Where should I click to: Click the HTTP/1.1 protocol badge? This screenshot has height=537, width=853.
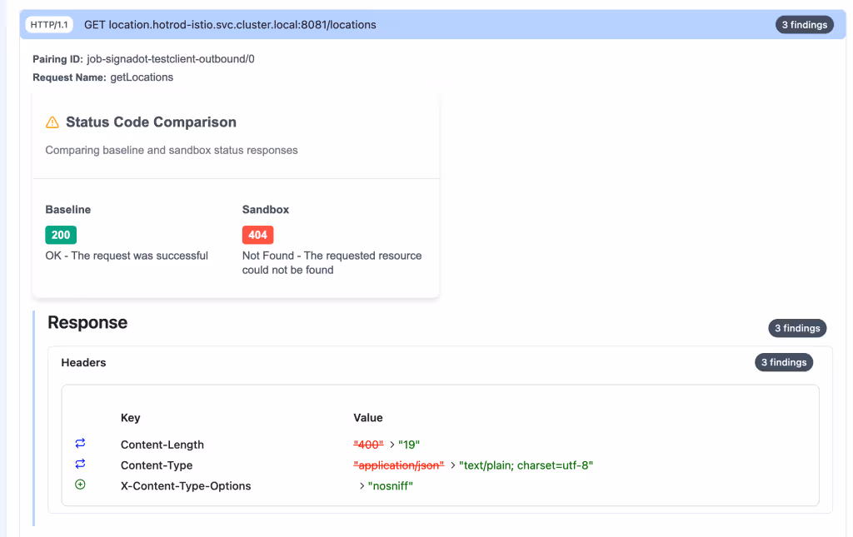pos(49,24)
